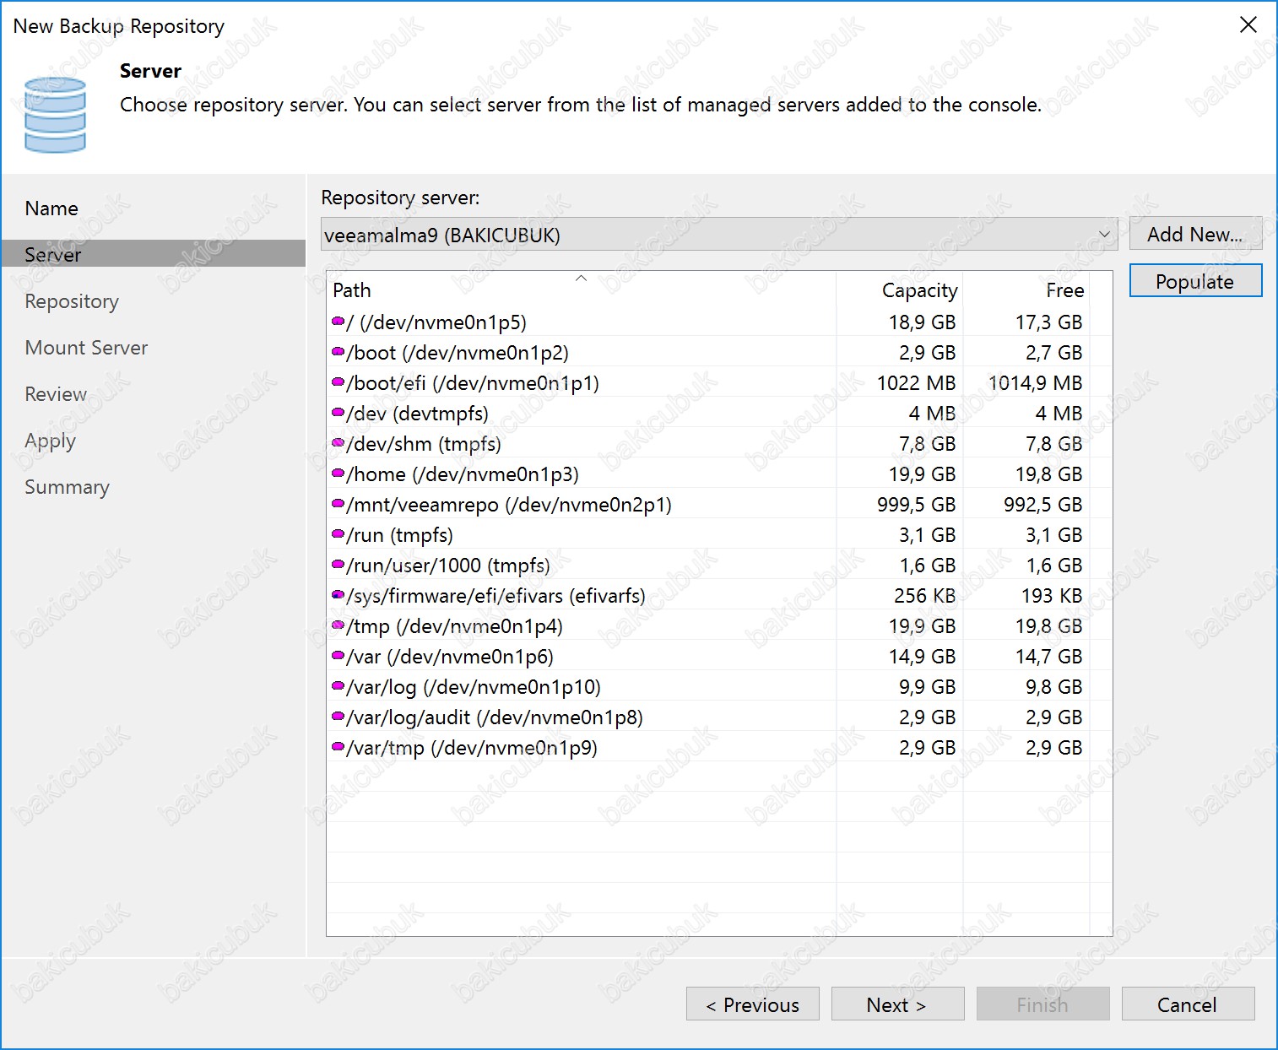Click the disk icon beside /boot (/dev/nvme0n1p2)
Image resolution: width=1278 pixels, height=1050 pixels.
pos(338,352)
